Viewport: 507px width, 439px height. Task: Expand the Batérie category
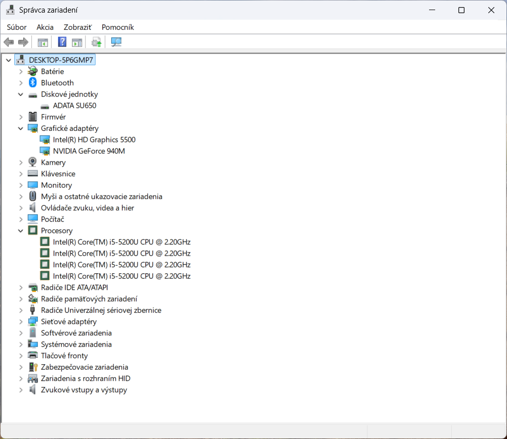tap(20, 71)
